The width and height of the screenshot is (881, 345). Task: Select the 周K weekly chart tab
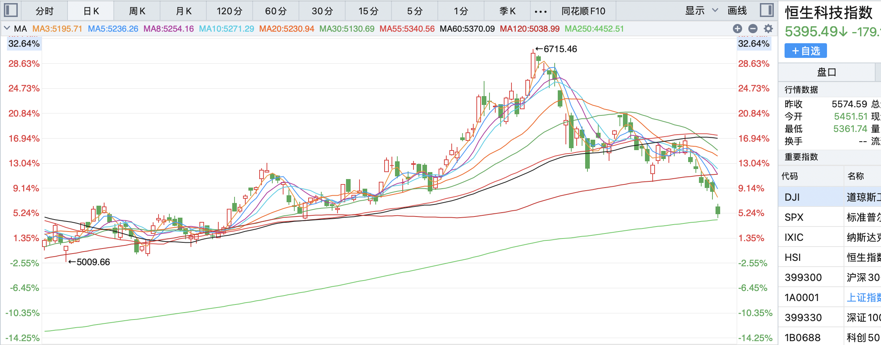click(137, 11)
